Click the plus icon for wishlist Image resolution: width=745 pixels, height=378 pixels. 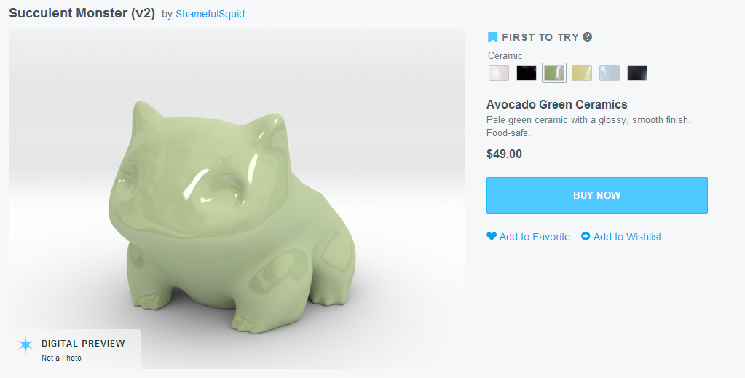point(586,236)
